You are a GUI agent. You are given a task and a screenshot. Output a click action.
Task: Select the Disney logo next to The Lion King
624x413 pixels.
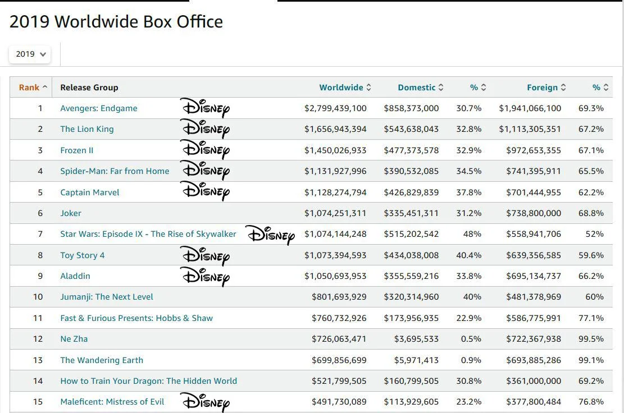[204, 129]
